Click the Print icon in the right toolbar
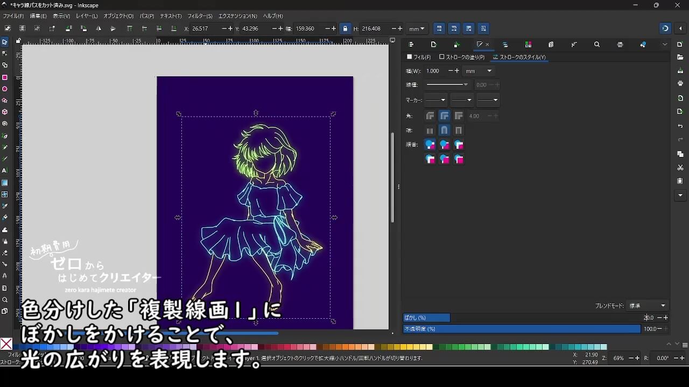 [x=680, y=83]
